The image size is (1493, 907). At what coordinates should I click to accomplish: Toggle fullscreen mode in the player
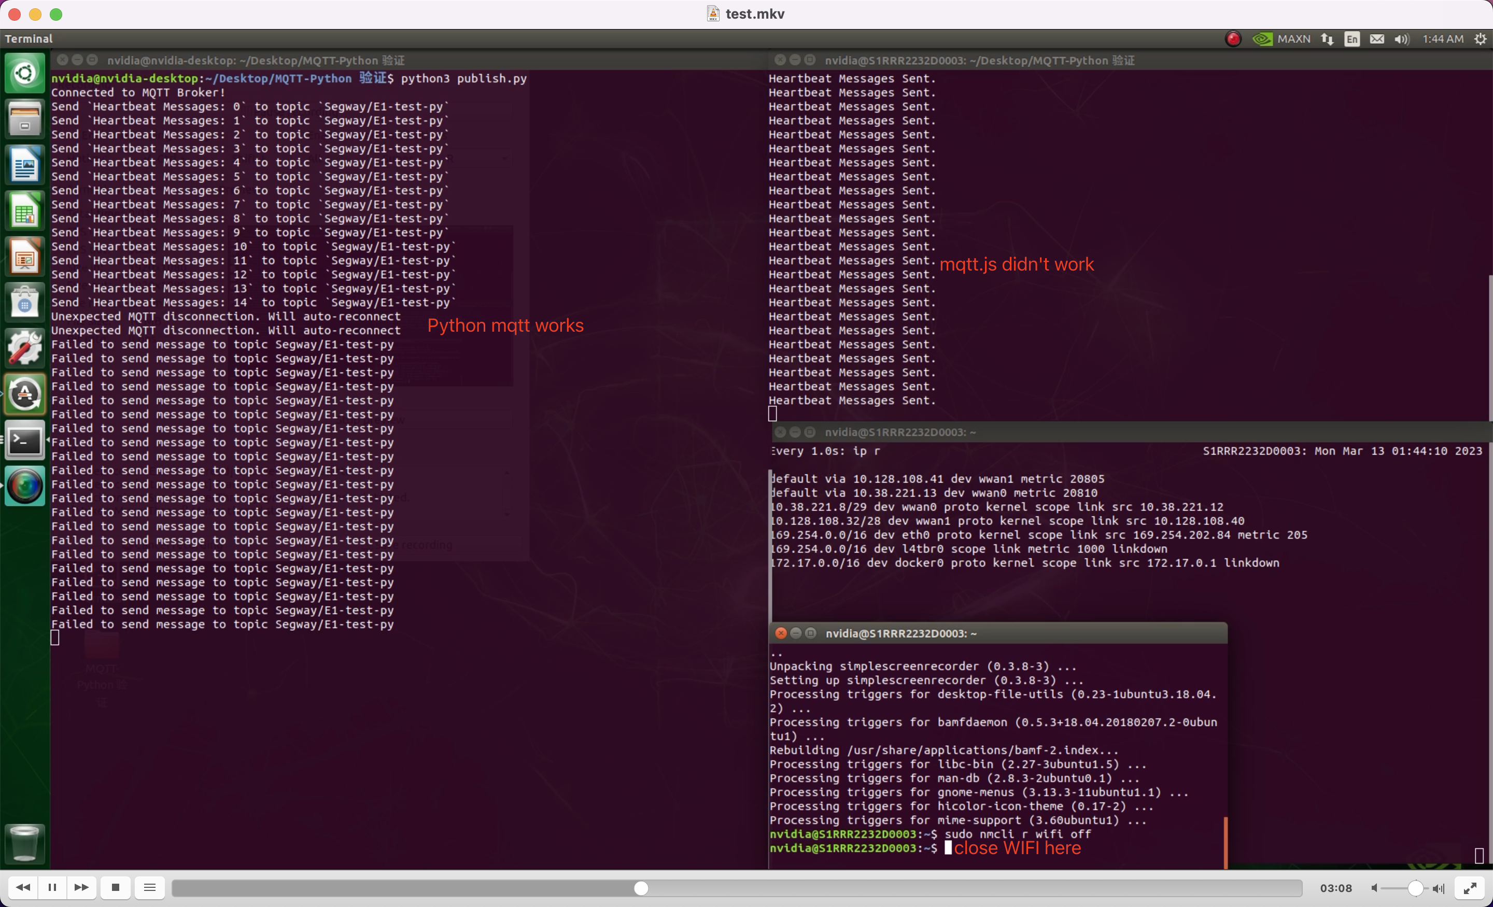click(1469, 888)
